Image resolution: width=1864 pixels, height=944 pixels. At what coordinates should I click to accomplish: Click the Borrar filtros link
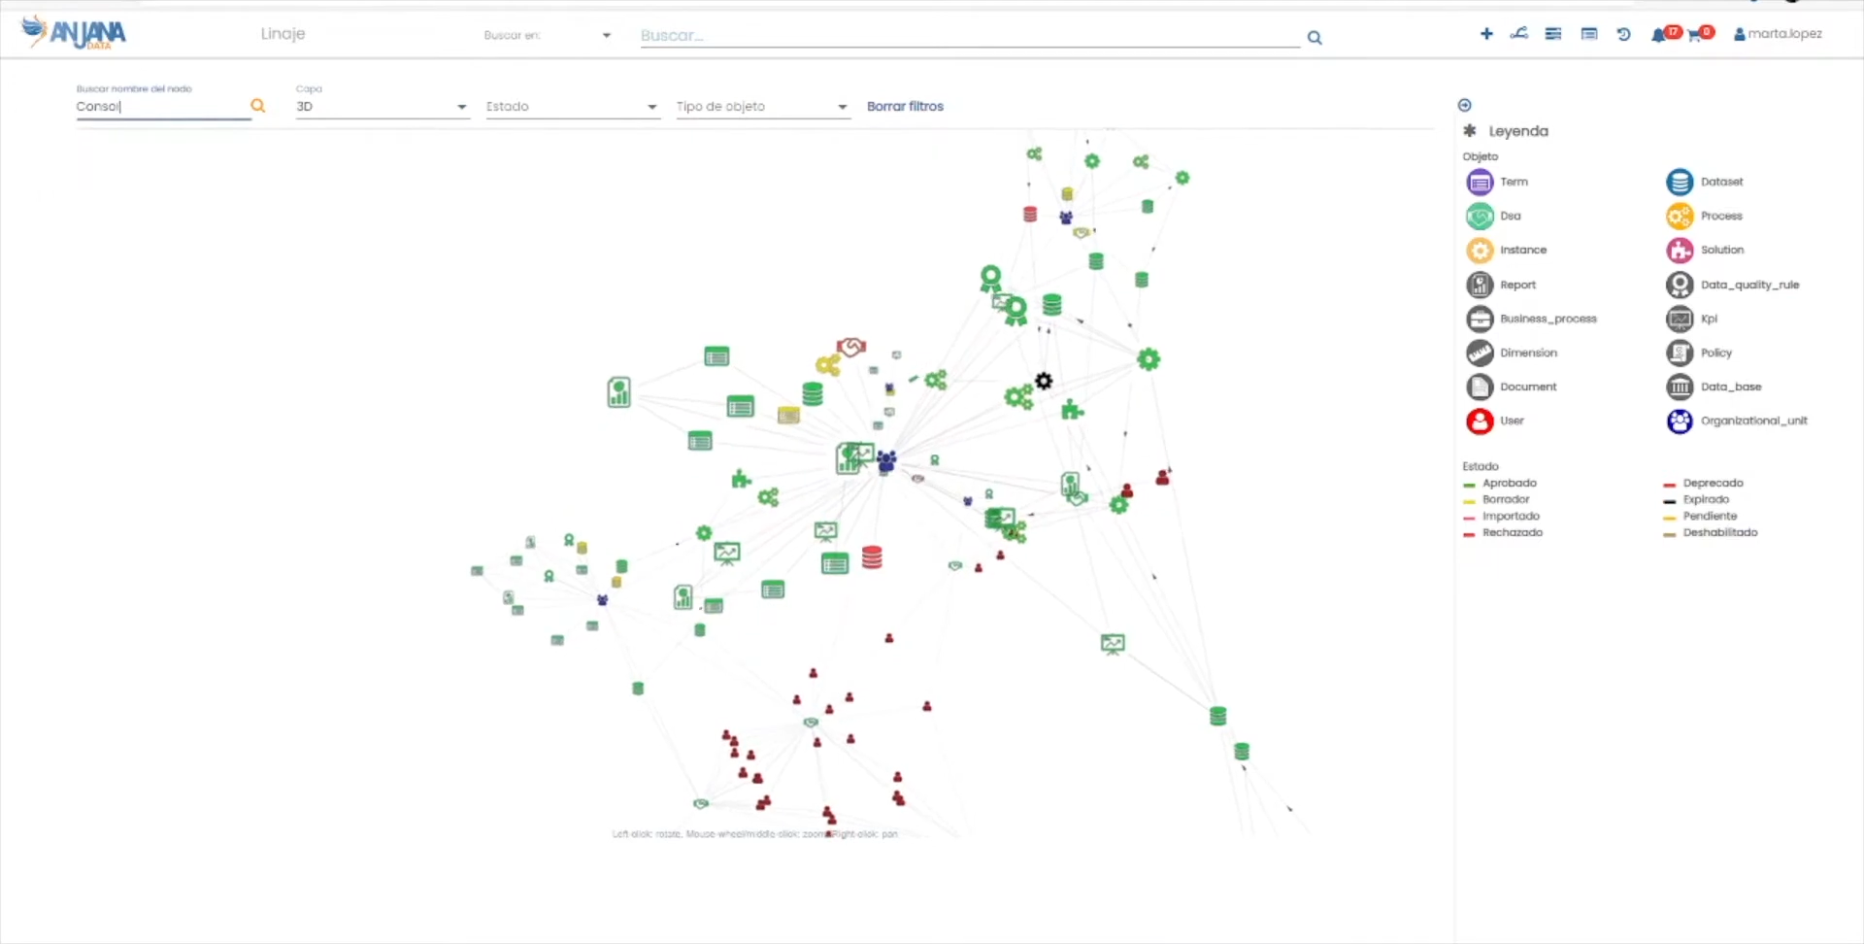(905, 107)
